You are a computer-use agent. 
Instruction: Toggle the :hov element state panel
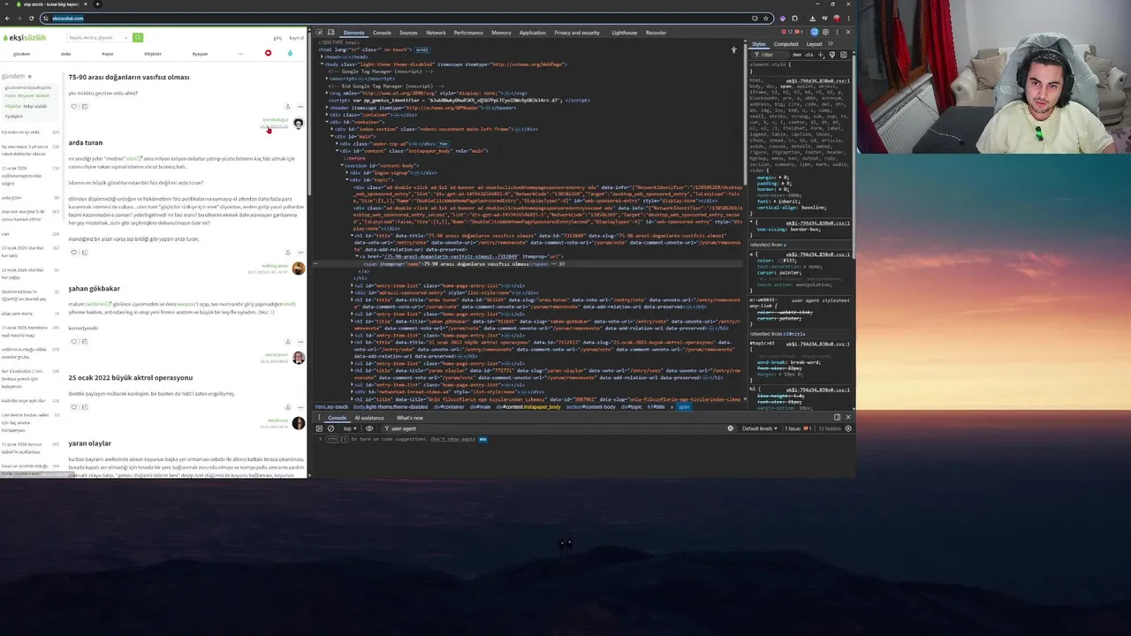tap(797, 55)
